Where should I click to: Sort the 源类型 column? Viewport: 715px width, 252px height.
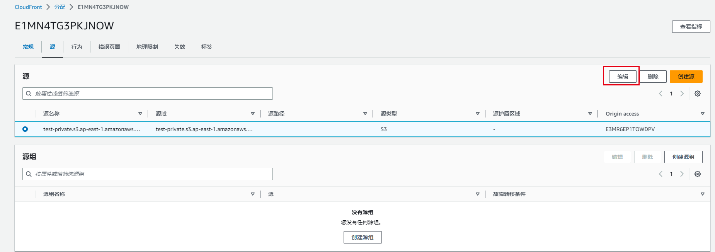(x=477, y=114)
